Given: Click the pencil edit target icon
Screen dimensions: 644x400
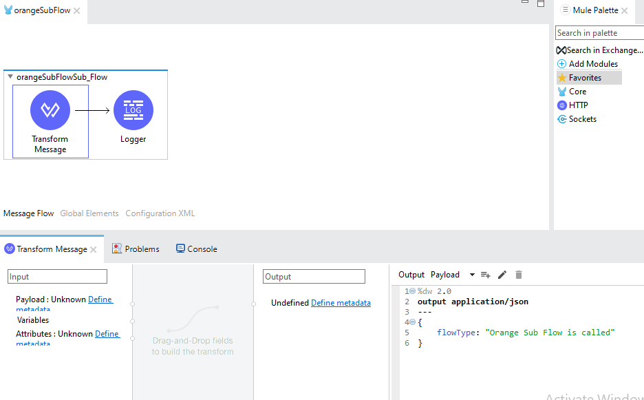Looking at the screenshot, I should tap(502, 275).
